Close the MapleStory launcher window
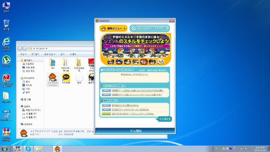The width and height of the screenshot is (270, 152). pyautogui.click(x=172, y=21)
